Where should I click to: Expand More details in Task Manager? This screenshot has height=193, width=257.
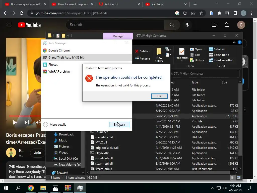[54, 125]
